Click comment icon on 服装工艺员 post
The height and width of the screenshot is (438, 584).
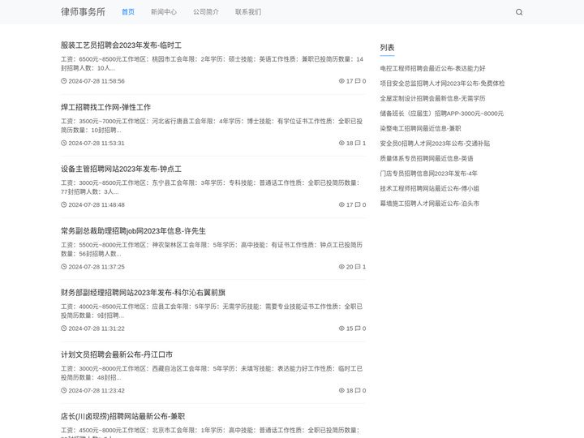(x=358, y=81)
